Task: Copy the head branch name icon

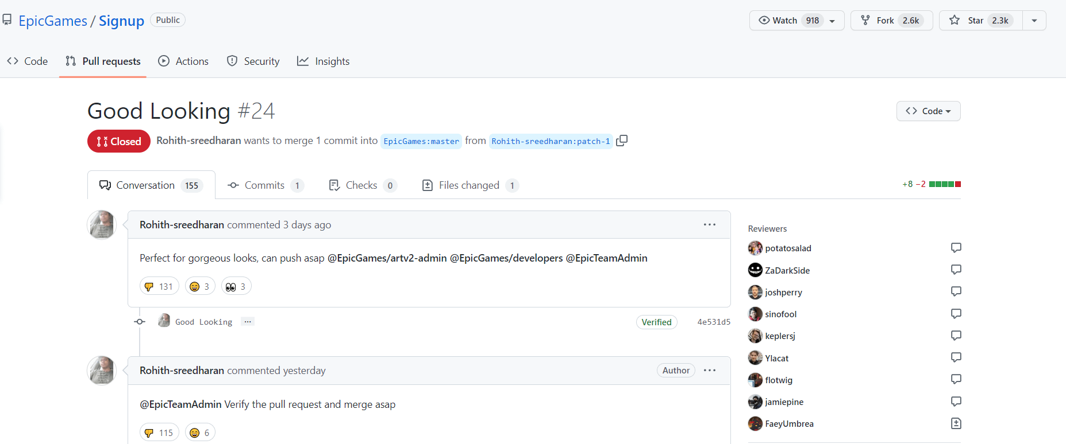Action: 621,141
